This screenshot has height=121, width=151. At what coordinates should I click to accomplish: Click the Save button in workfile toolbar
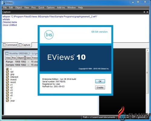28,58
